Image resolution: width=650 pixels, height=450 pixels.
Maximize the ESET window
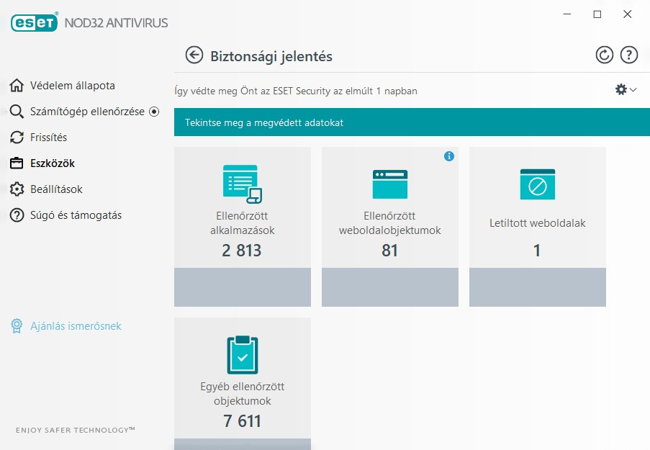[597, 14]
